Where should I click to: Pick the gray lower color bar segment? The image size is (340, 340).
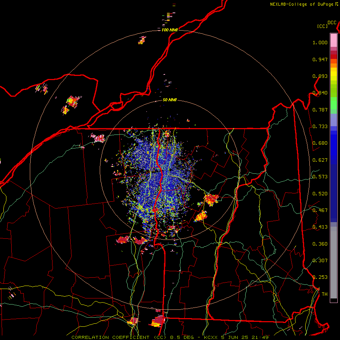point(334,263)
